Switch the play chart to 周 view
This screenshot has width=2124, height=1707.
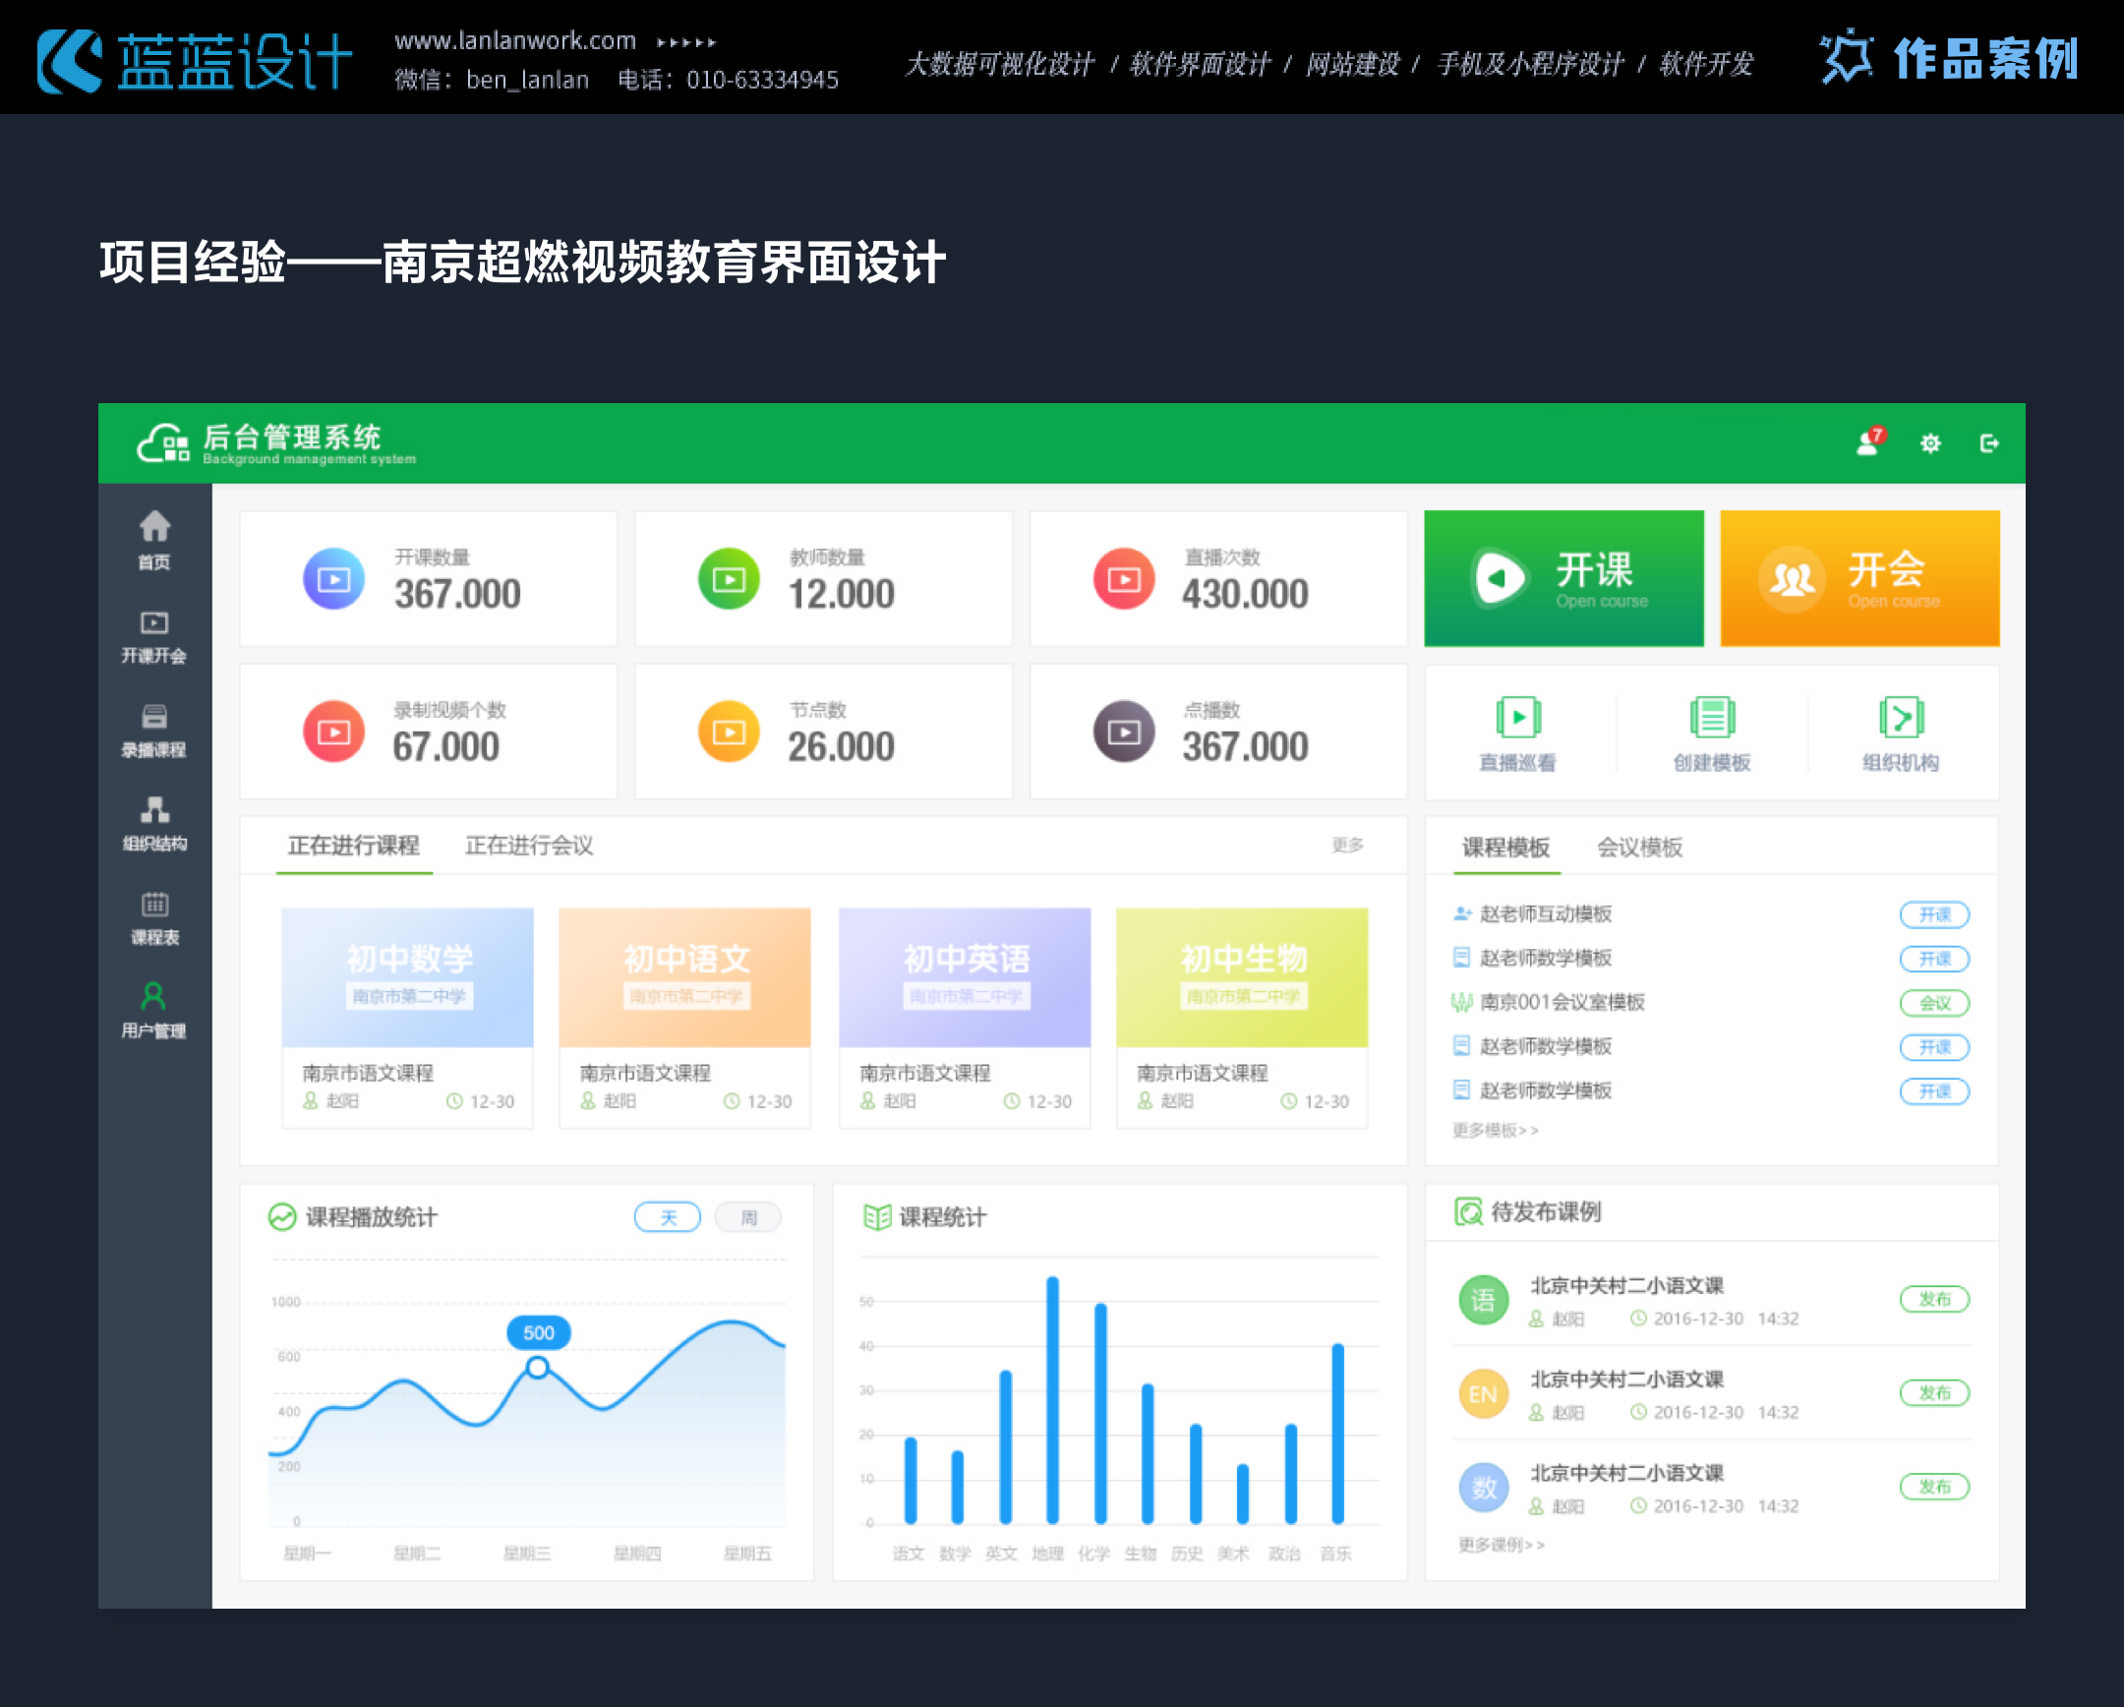click(747, 1217)
